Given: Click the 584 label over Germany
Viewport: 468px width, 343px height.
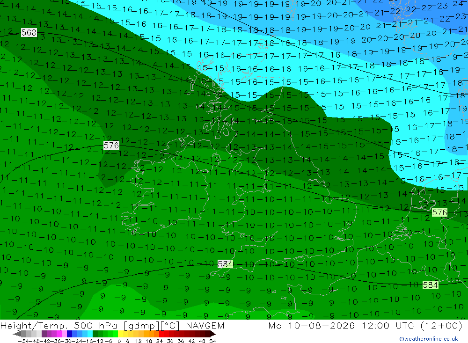Looking at the screenshot, I should point(431,285).
